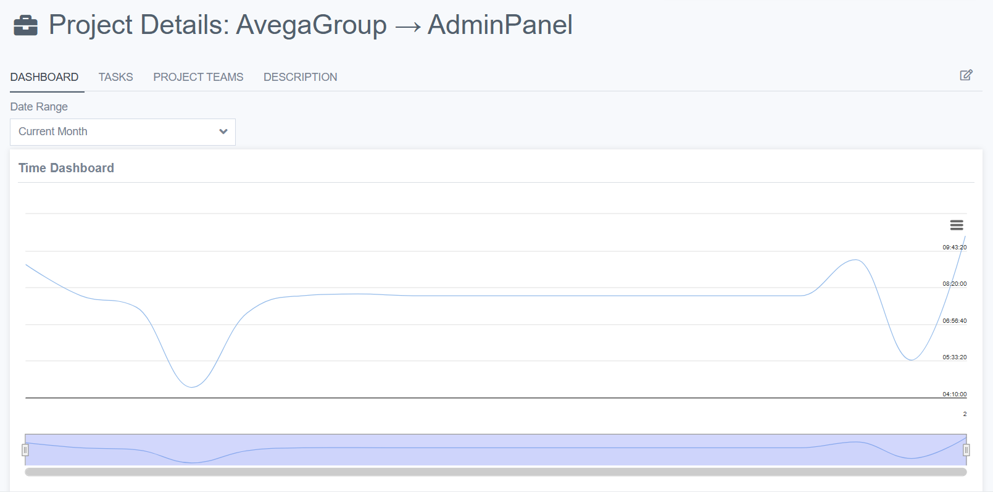Click the left handle of the range navigator
Image resolution: width=993 pixels, height=492 pixels.
pos(25,450)
